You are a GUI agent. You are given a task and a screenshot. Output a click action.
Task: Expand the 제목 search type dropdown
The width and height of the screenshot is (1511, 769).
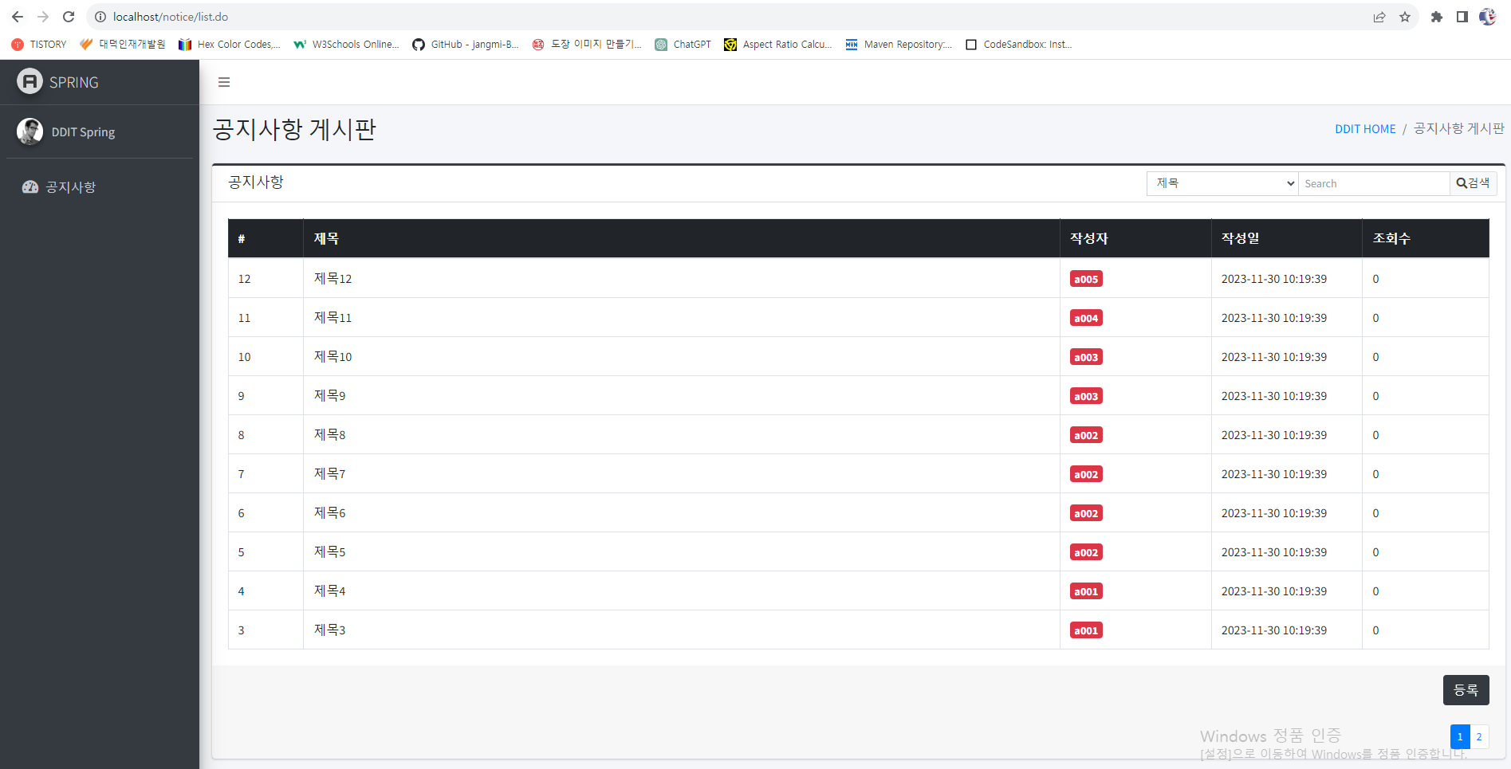click(1222, 183)
